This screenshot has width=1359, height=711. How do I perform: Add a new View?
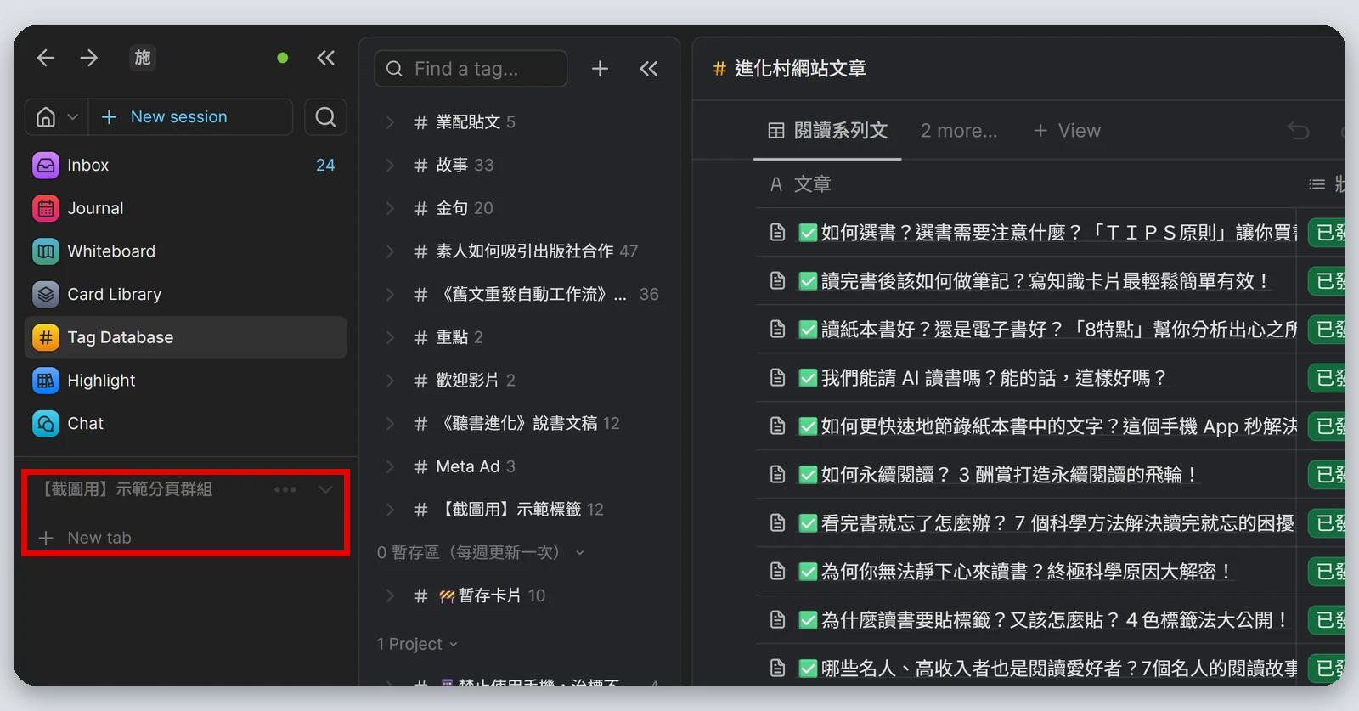(1067, 131)
